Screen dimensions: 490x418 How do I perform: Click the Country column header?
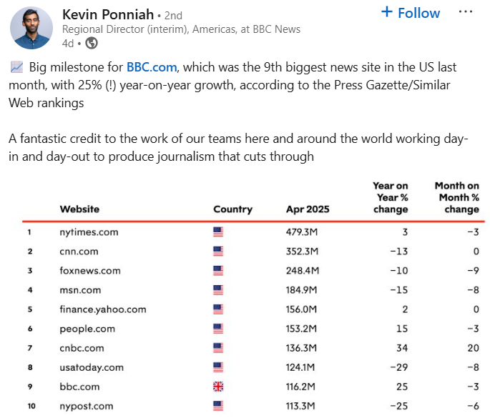pyautogui.click(x=232, y=209)
